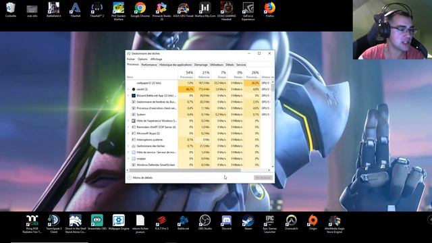The image size is (432, 243).
Task: Open ASUS GPU Tweak shortcut
Action: coord(183,10)
